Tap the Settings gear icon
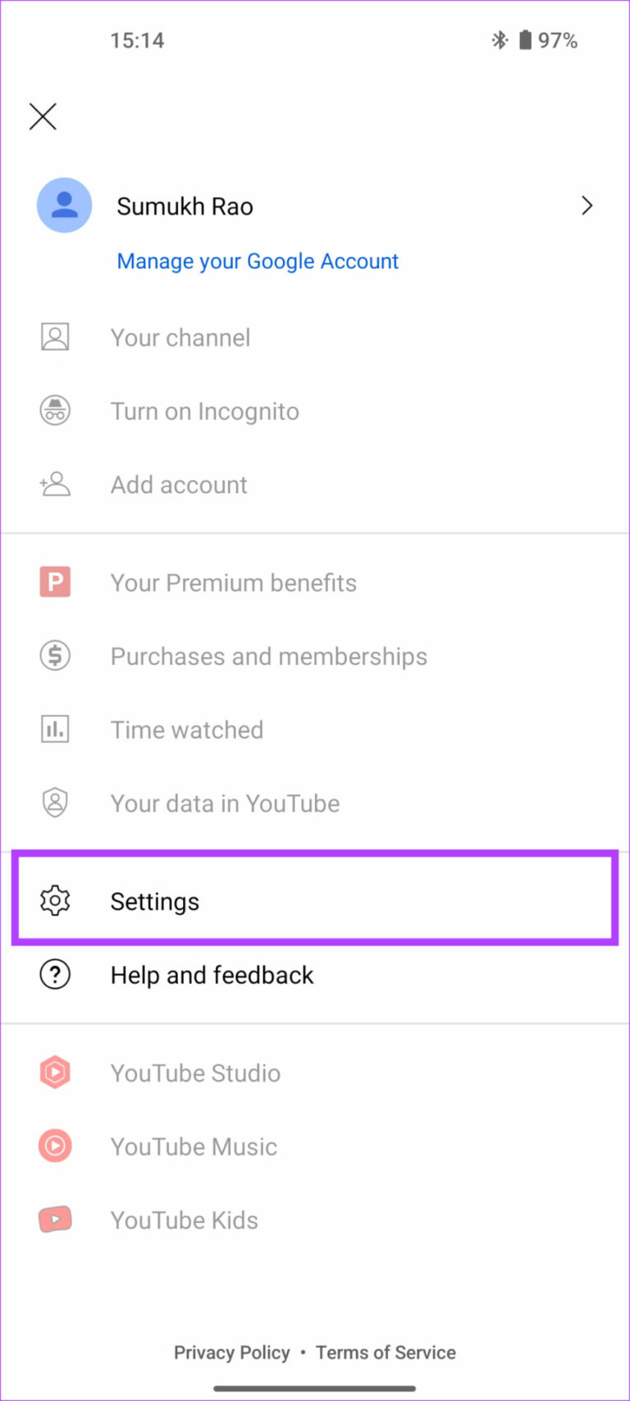This screenshot has height=1401, width=630. pyautogui.click(x=54, y=900)
